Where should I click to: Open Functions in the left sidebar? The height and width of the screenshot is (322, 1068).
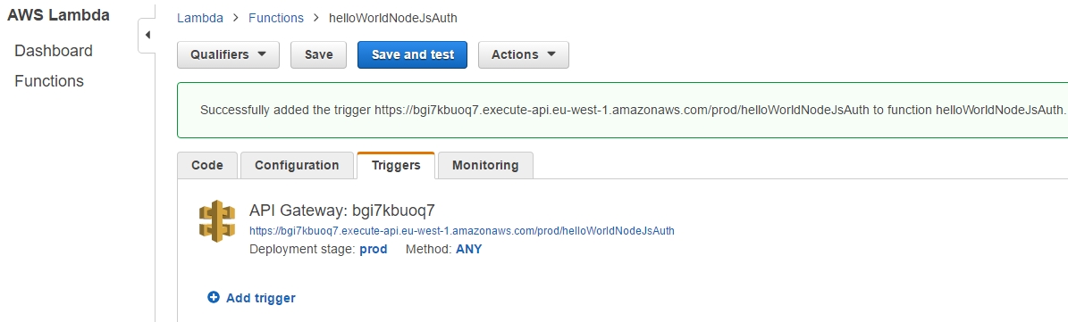[x=49, y=81]
